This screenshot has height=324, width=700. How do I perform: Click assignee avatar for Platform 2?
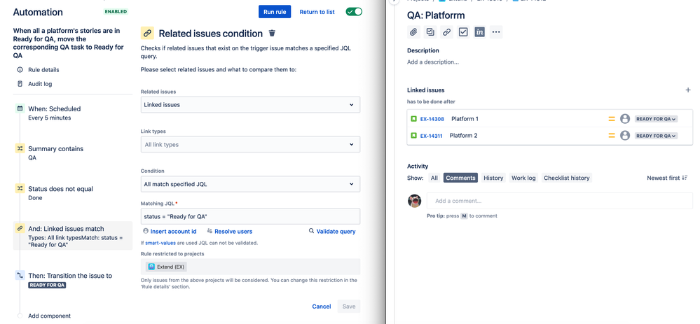coord(625,136)
